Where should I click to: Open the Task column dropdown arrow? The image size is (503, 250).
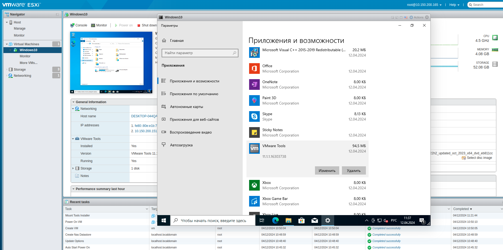[147, 209]
